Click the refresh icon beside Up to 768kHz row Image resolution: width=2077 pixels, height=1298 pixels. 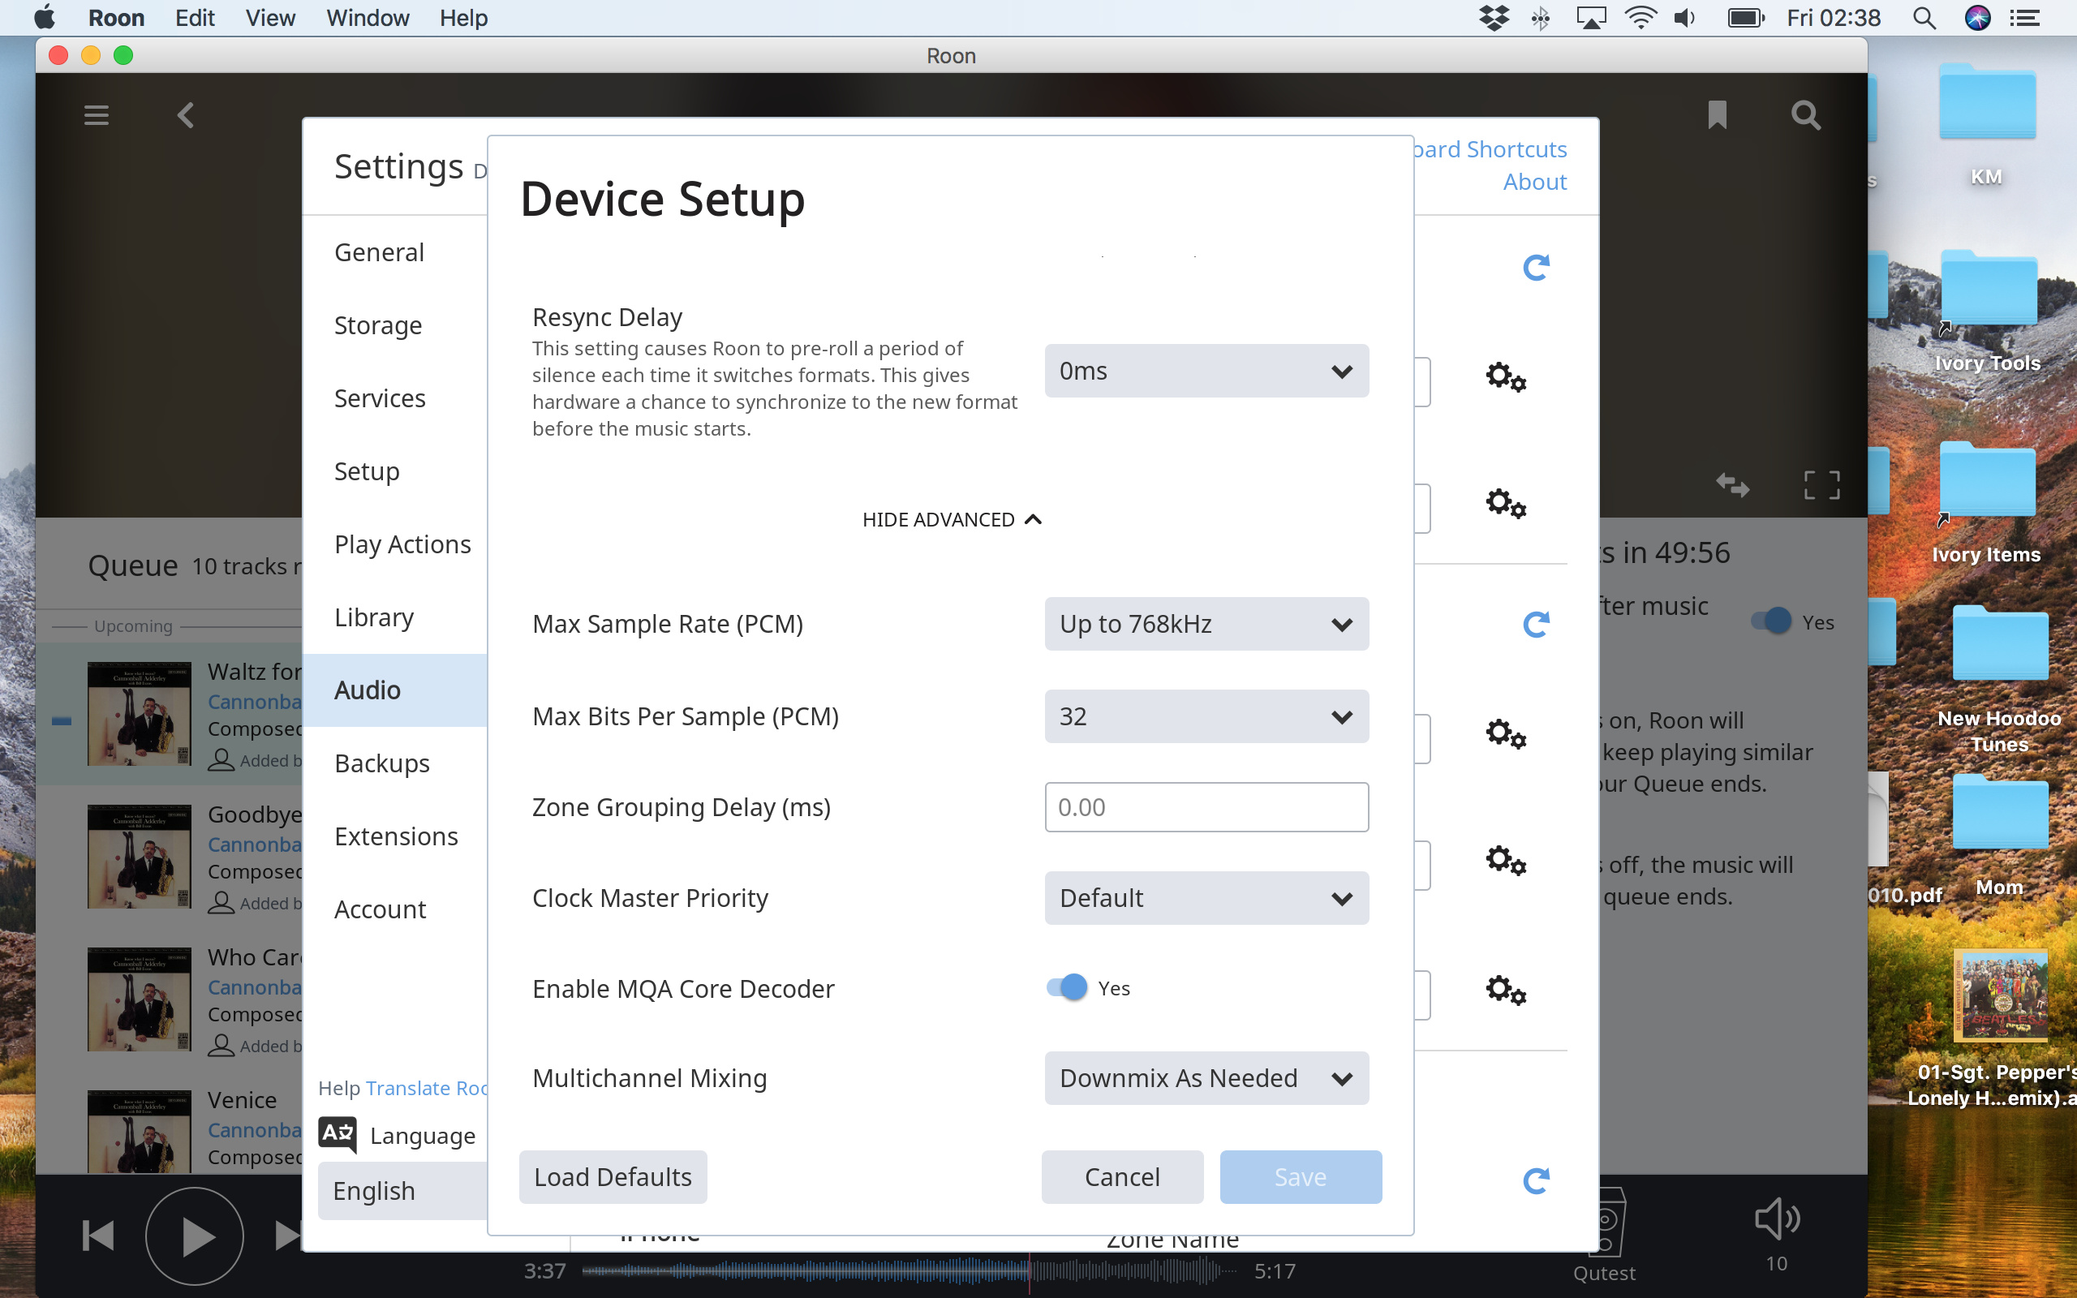(1535, 624)
